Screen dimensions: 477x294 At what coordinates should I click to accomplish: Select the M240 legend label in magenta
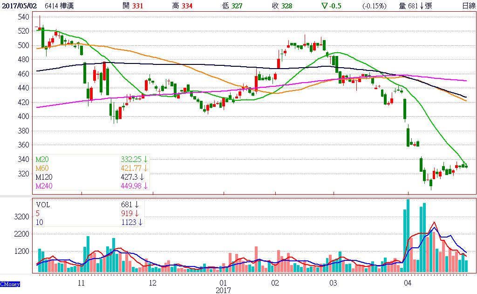[44, 186]
